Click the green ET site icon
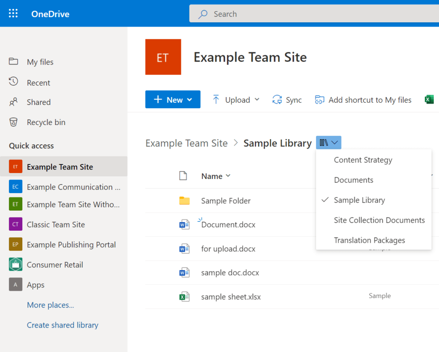The width and height of the screenshot is (439, 352). 15,204
